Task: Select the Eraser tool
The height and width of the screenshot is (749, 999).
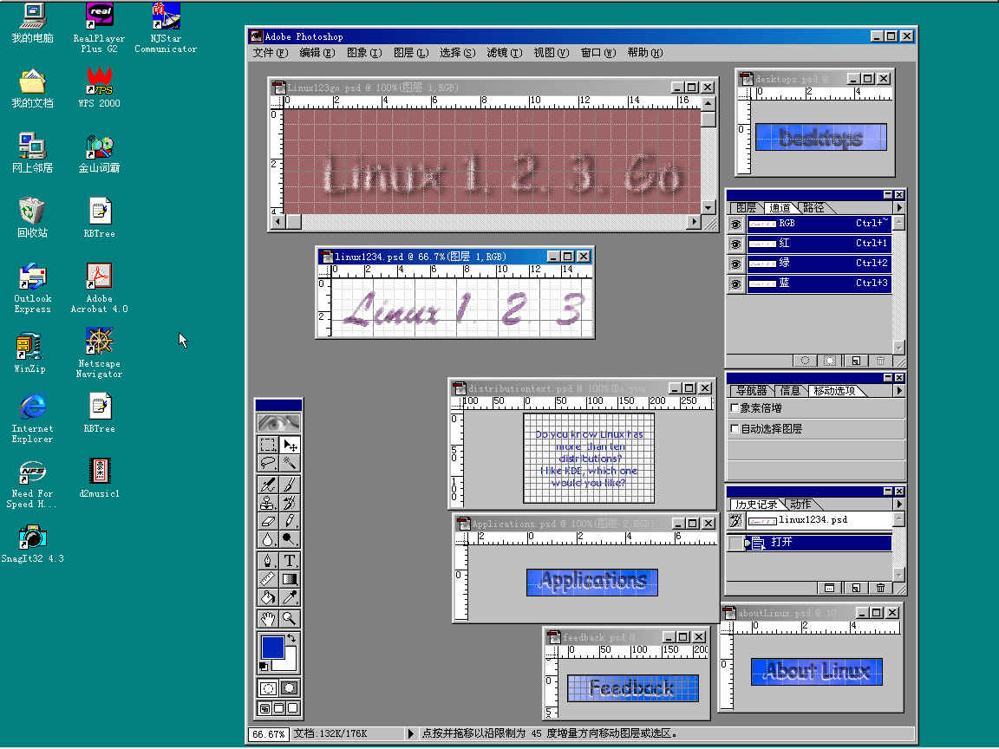Action: pos(268,522)
